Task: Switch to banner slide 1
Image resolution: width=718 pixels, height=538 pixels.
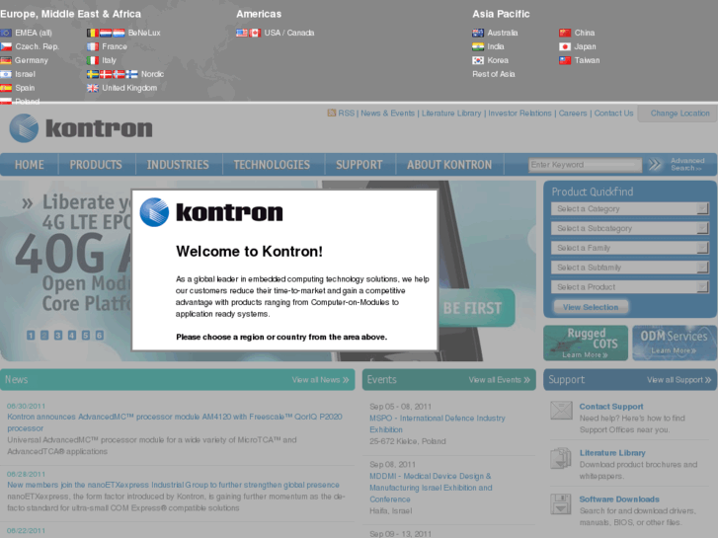Action: click(31, 336)
